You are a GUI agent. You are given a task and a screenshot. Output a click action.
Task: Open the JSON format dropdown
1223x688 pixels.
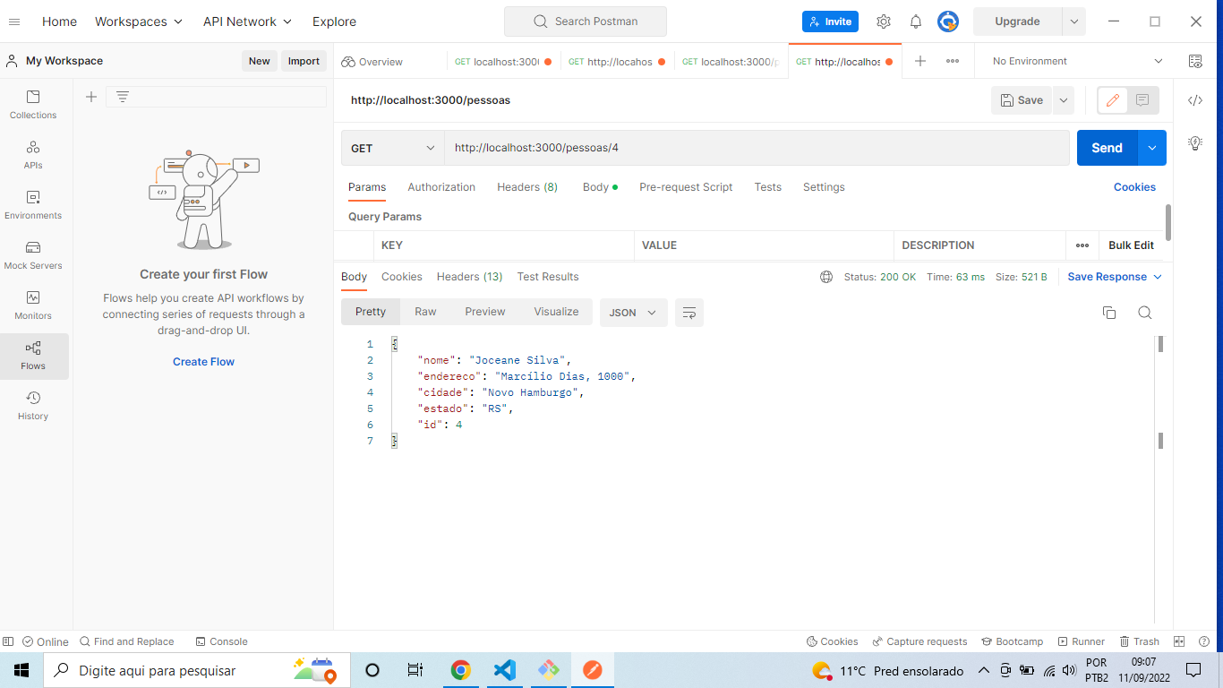(x=634, y=312)
